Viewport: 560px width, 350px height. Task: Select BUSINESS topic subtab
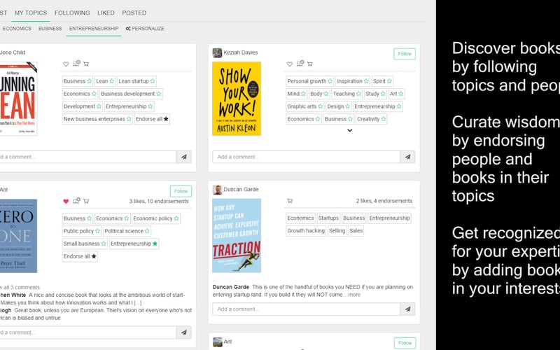50,29
